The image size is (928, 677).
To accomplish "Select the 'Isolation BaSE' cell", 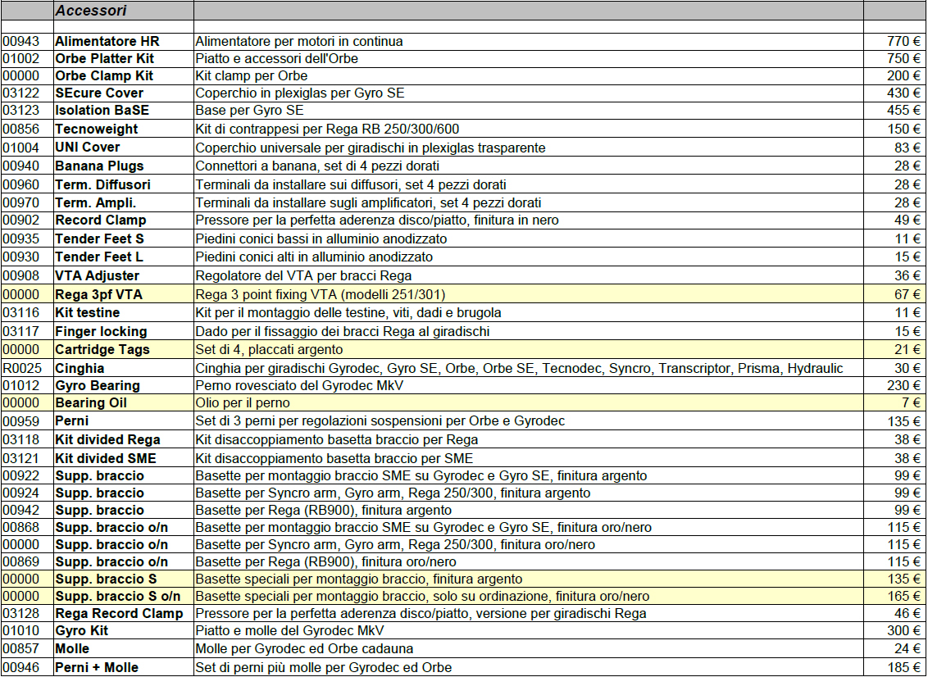I will [124, 110].
